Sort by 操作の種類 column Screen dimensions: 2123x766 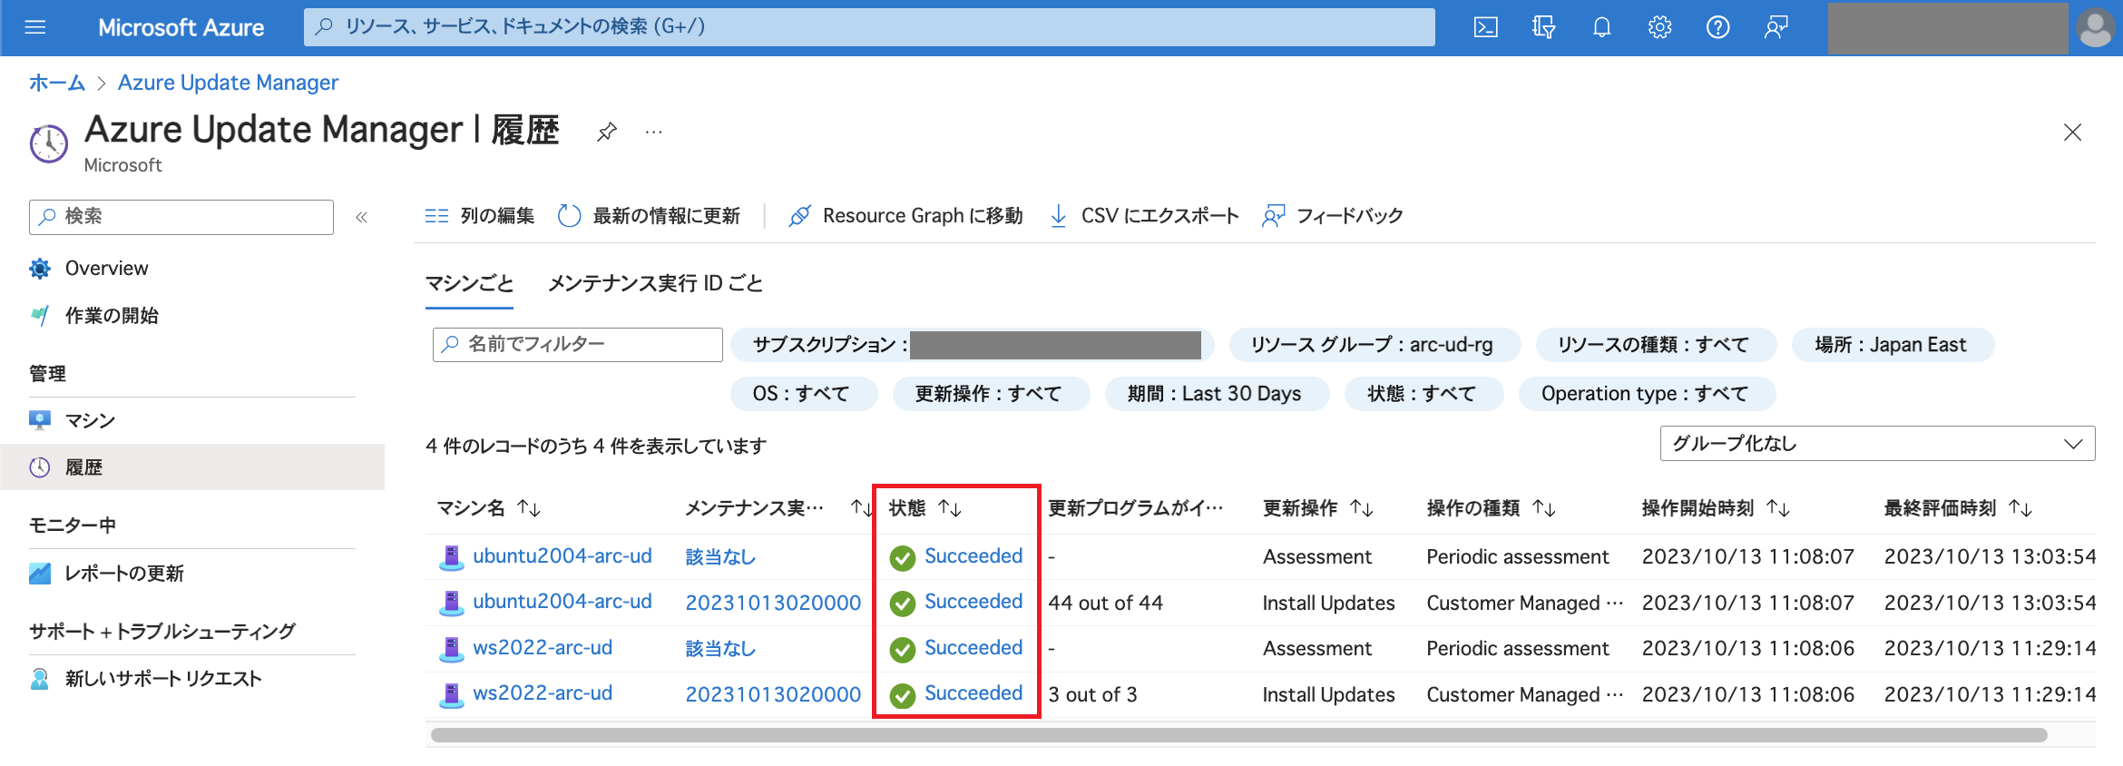click(x=1492, y=508)
